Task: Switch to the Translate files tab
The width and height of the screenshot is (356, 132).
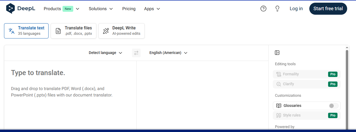Action: (x=74, y=31)
